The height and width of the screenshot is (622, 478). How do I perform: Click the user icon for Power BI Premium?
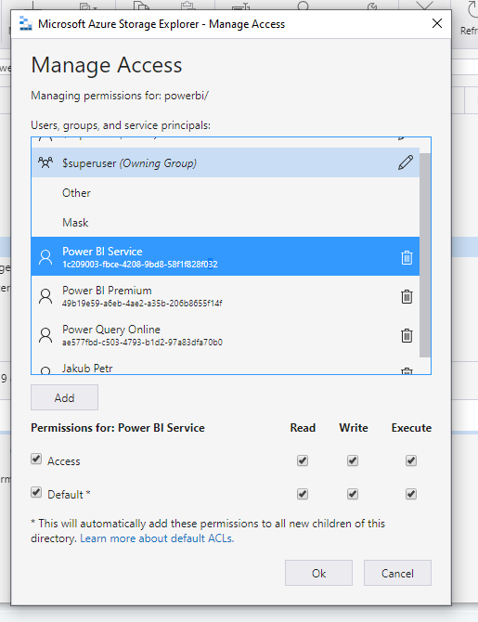pos(45,296)
